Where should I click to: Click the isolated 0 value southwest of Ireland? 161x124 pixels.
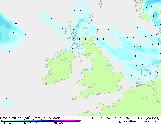[x=7, y=99]
